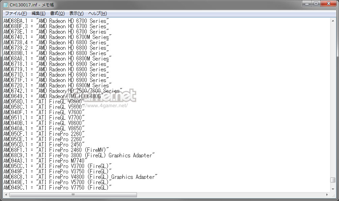Close the CH130017.inf Notepad window
Viewport: 339px width, 201px height.
(329, 4)
